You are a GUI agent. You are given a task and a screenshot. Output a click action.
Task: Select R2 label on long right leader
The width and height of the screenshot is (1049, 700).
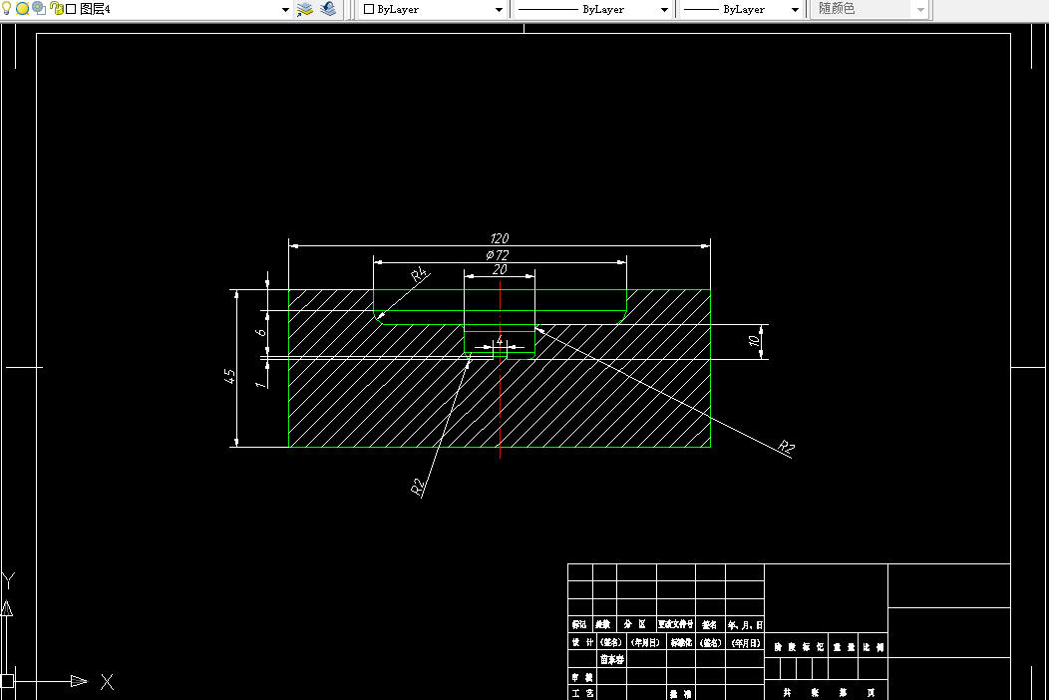pyautogui.click(x=786, y=448)
